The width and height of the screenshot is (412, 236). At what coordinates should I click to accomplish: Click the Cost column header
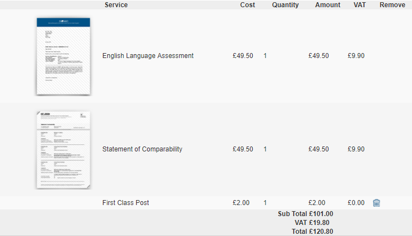click(x=248, y=5)
